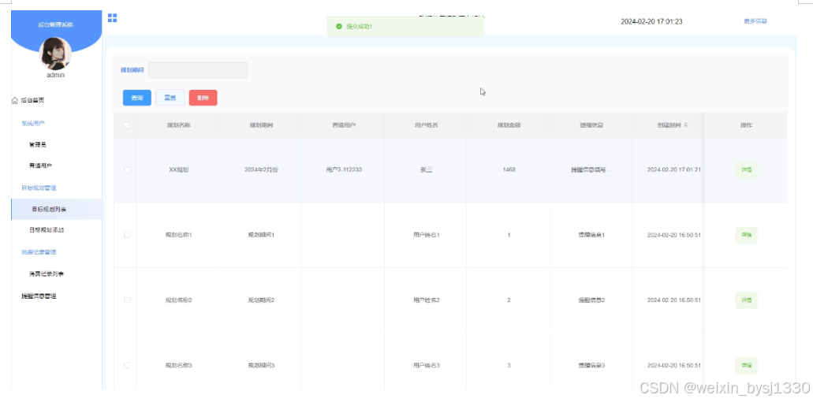Click the 规划期间 search input field

(x=198, y=70)
